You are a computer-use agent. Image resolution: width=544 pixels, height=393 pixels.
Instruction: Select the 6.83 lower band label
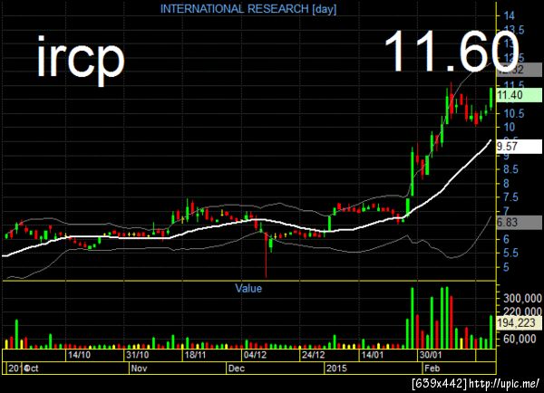[x=519, y=222]
